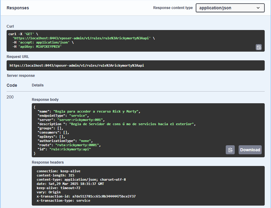
Task: Click the curl -X 'GET' command line
Action: pyautogui.click(x=23, y=34)
